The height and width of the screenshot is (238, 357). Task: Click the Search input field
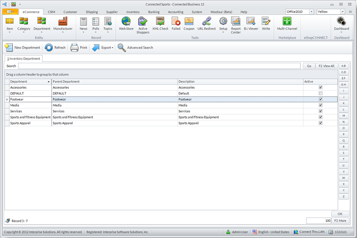click(x=159, y=66)
